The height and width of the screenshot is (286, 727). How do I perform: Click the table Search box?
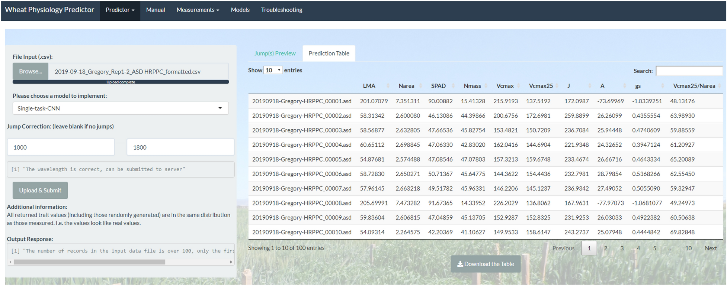coord(689,71)
